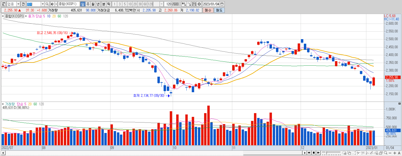The height and width of the screenshot is (156, 402).
Task: Click the save chart floppy icon
Action: (194, 4)
